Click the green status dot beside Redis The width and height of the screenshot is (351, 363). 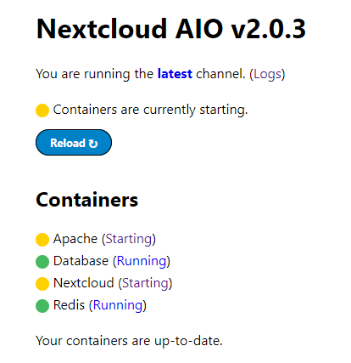[x=42, y=306]
